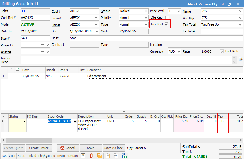
Task: Click the paperclip attachment column header
Action: (11, 70)
